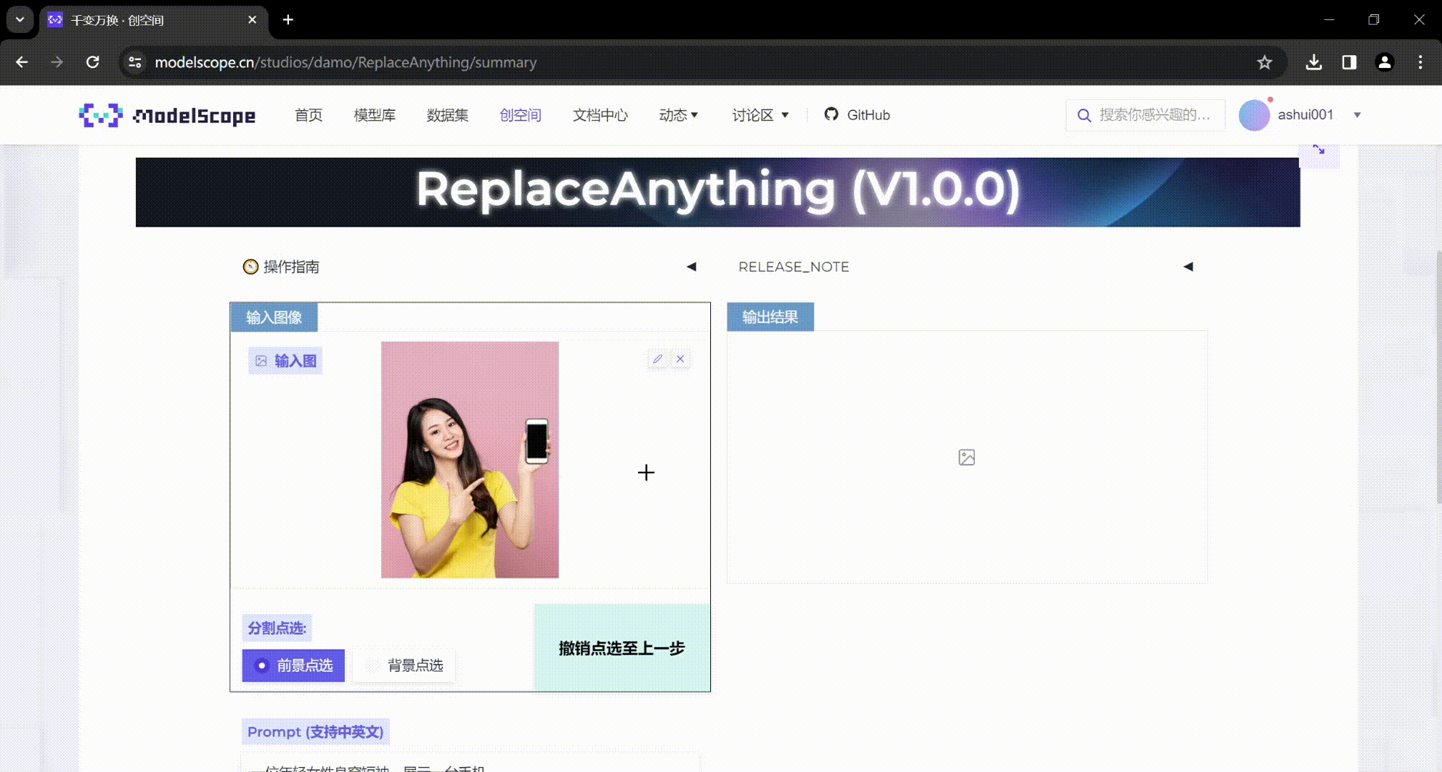Click the 撤销点选至上一步 button
Viewport: 1442px width, 772px height.
point(621,648)
